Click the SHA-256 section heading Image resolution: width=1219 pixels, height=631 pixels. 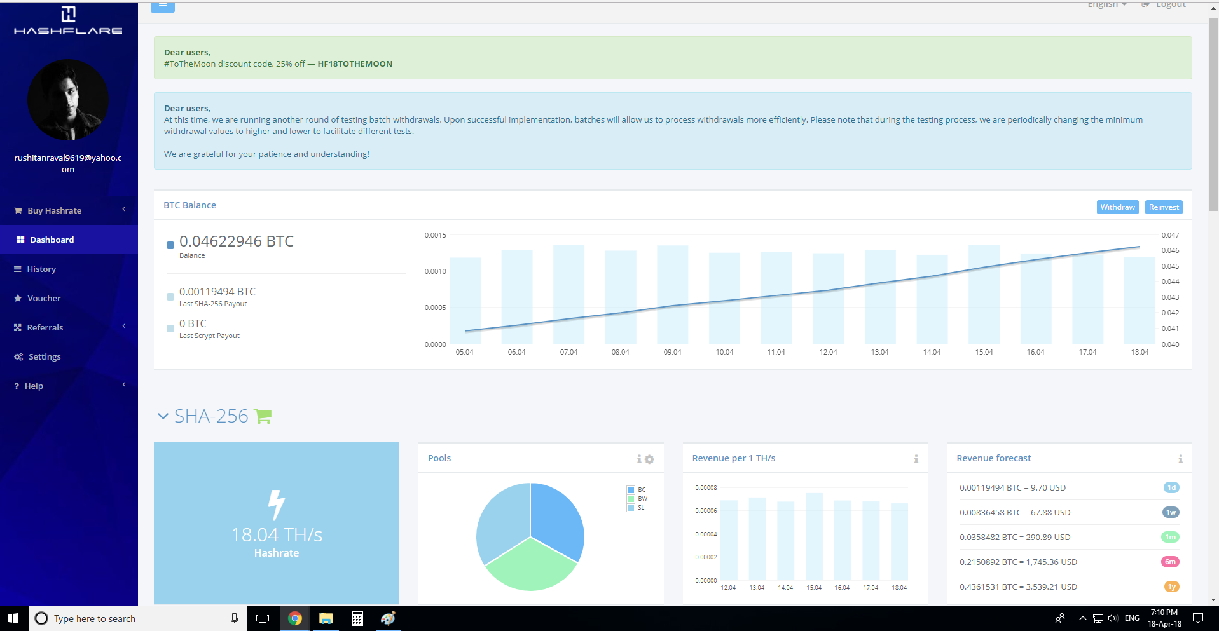tap(211, 416)
